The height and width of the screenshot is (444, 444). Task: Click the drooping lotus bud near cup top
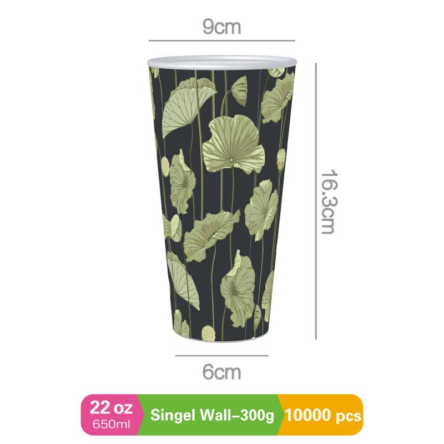point(240,91)
